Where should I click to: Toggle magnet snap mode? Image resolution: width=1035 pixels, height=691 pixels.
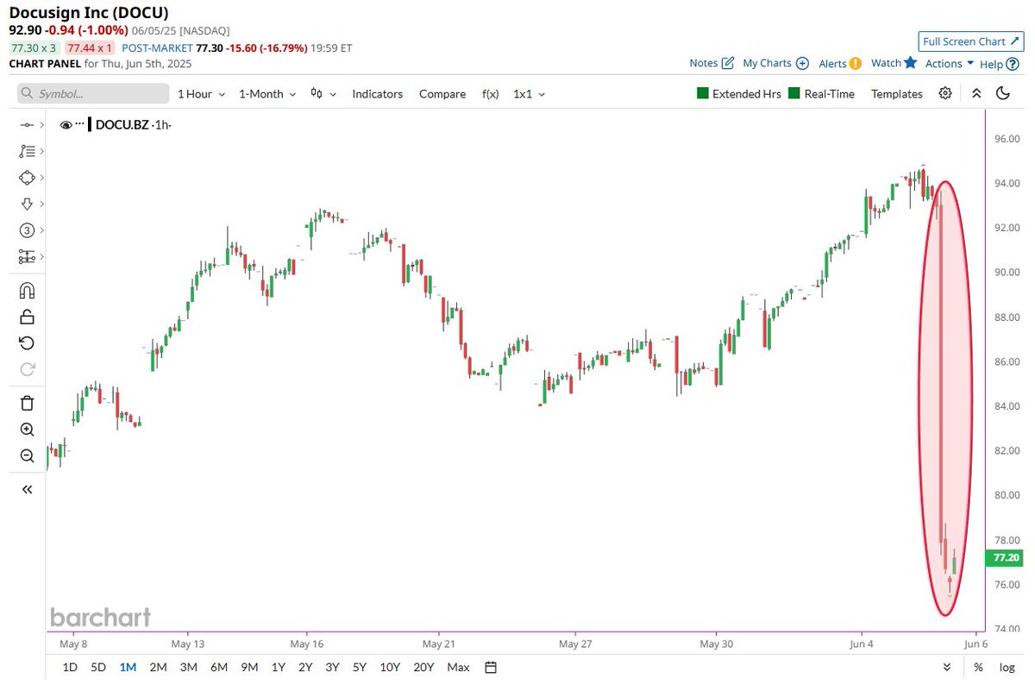coord(27,291)
